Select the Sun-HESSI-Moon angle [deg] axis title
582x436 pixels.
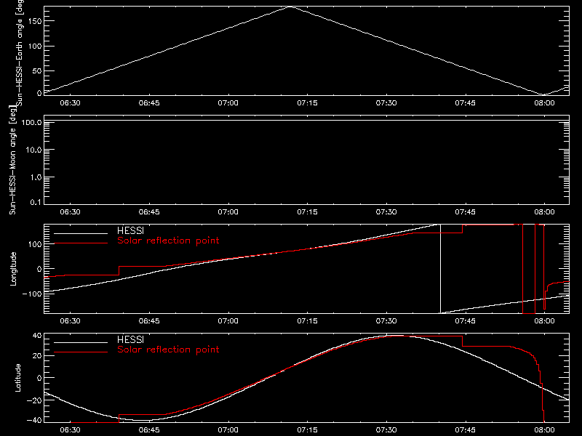[x=12, y=160]
